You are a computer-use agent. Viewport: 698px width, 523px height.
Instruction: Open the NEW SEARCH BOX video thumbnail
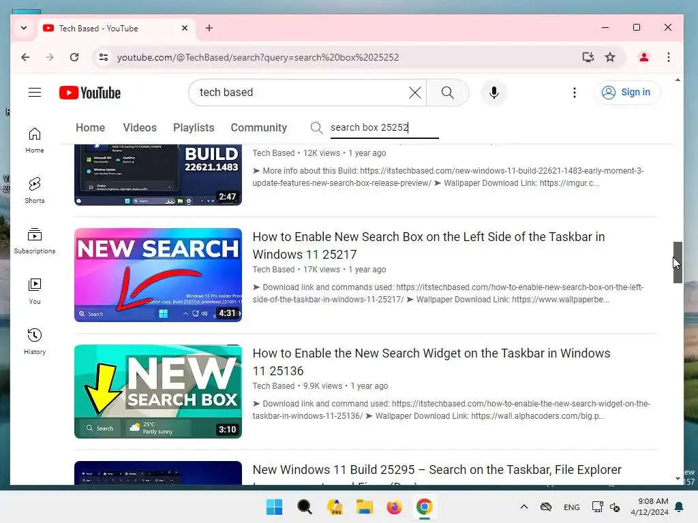158,392
